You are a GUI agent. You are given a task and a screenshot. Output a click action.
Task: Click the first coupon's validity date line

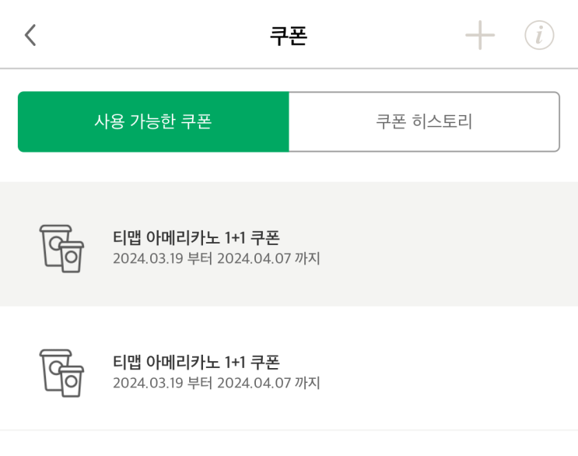pos(216,258)
